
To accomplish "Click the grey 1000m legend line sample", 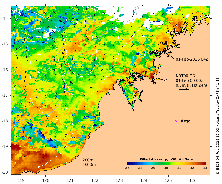I will click(87, 168).
